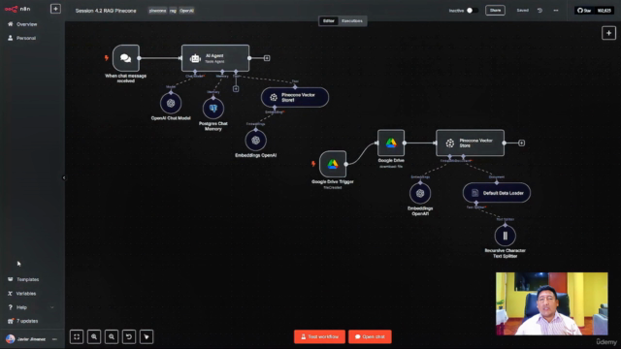This screenshot has height=349, width=621.
Task: Select the Default Data Loader node
Action: (497, 193)
